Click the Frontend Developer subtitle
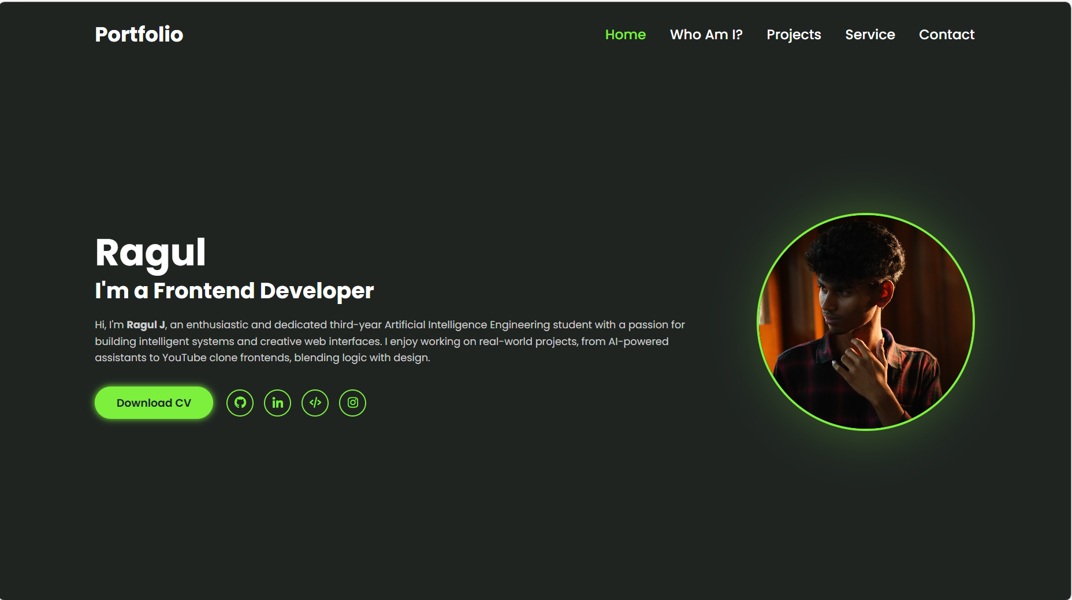 tap(234, 291)
